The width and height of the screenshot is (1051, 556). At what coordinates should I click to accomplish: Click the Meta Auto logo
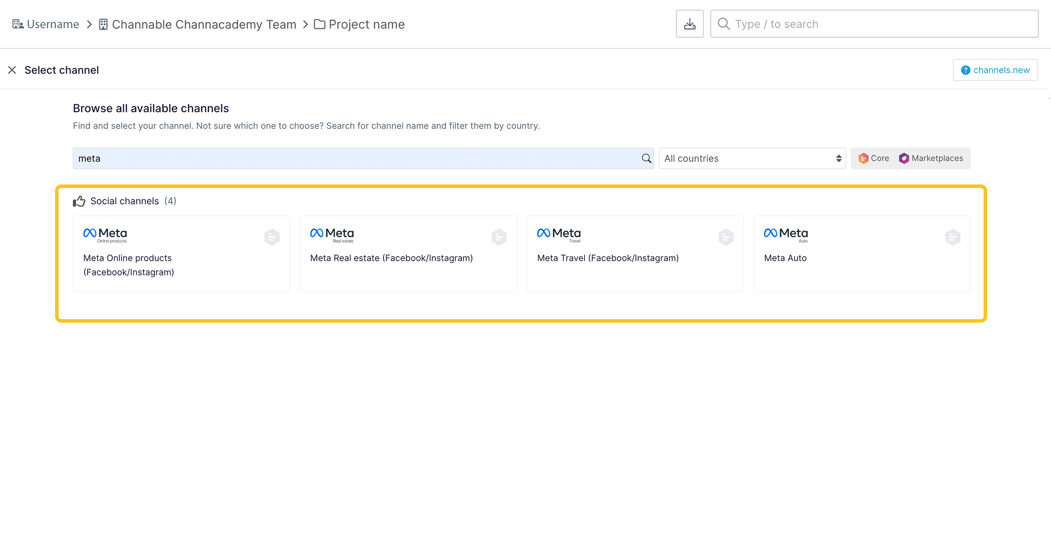[786, 235]
